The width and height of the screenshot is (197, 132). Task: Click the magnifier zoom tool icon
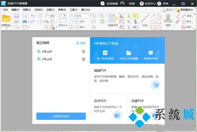coord(93,16)
